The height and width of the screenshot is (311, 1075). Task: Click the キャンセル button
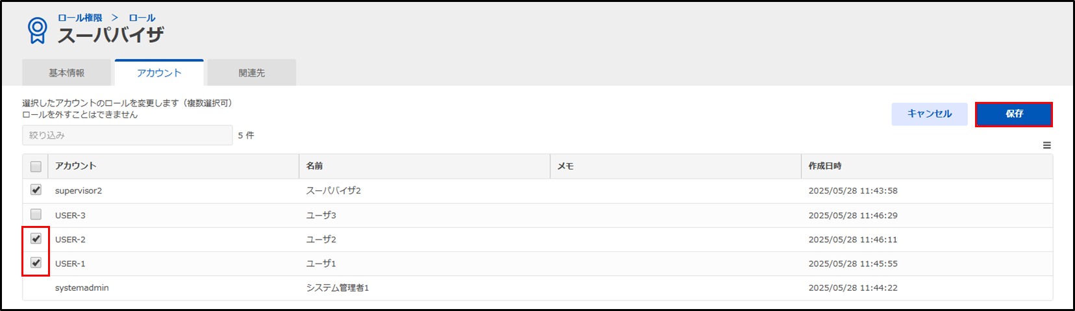(930, 114)
